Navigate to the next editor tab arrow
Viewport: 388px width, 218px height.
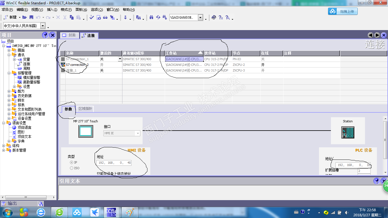click(x=377, y=35)
